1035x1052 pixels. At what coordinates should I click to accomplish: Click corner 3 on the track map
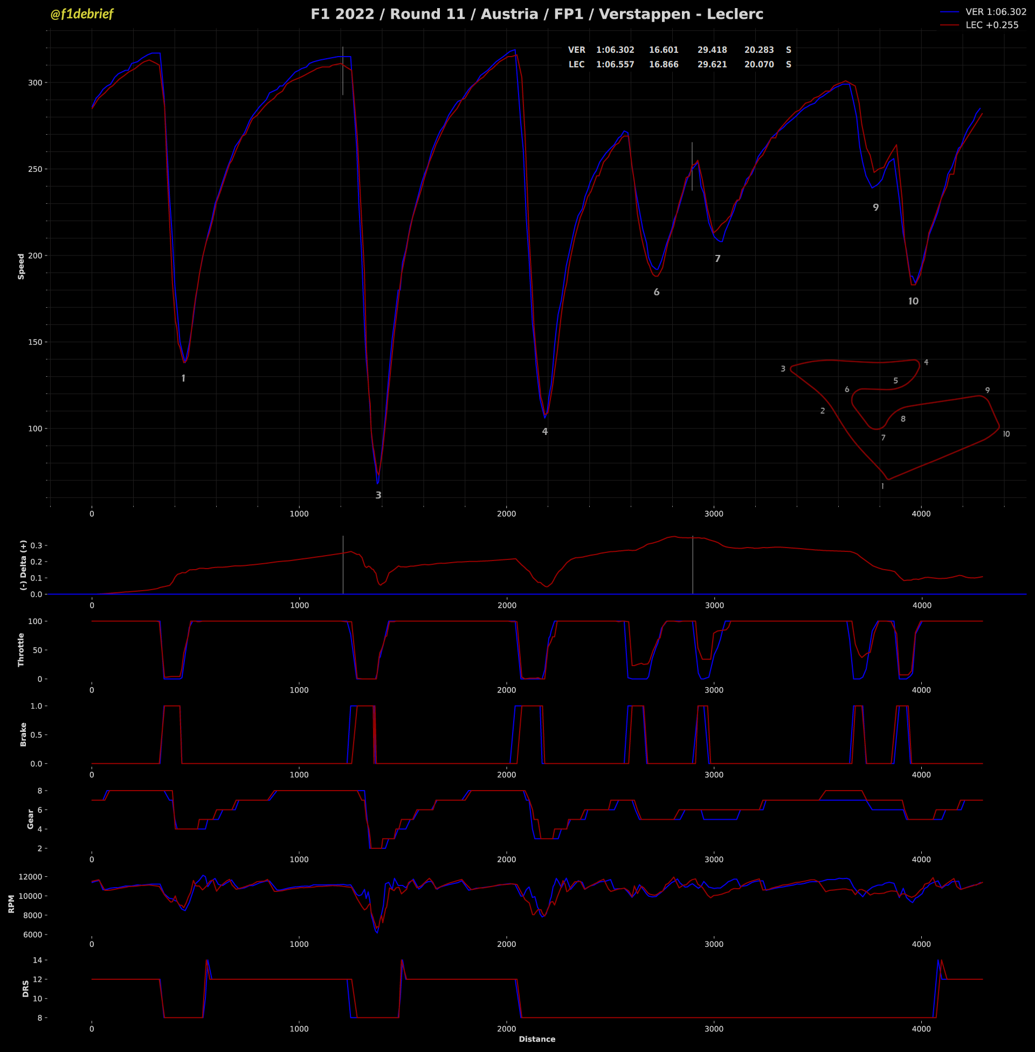[x=783, y=369]
